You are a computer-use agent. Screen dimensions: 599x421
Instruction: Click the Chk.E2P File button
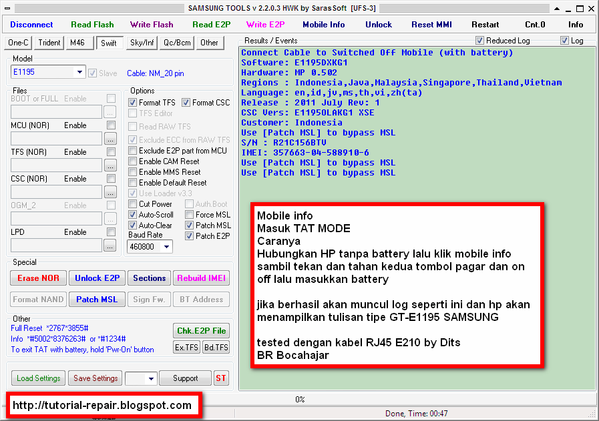click(x=201, y=331)
